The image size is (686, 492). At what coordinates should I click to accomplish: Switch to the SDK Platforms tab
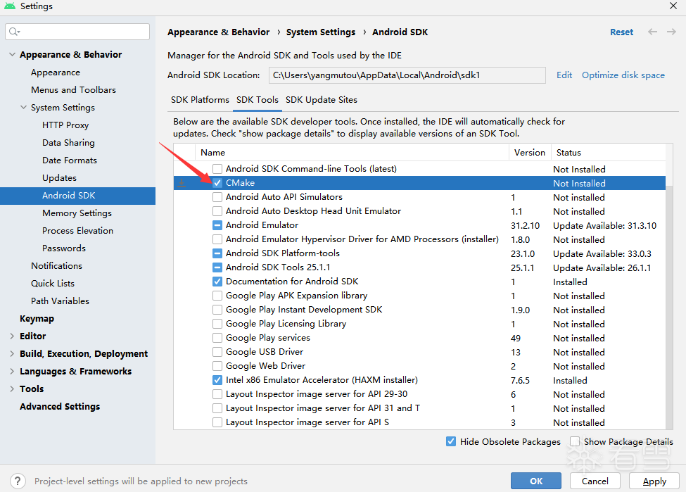pos(200,100)
